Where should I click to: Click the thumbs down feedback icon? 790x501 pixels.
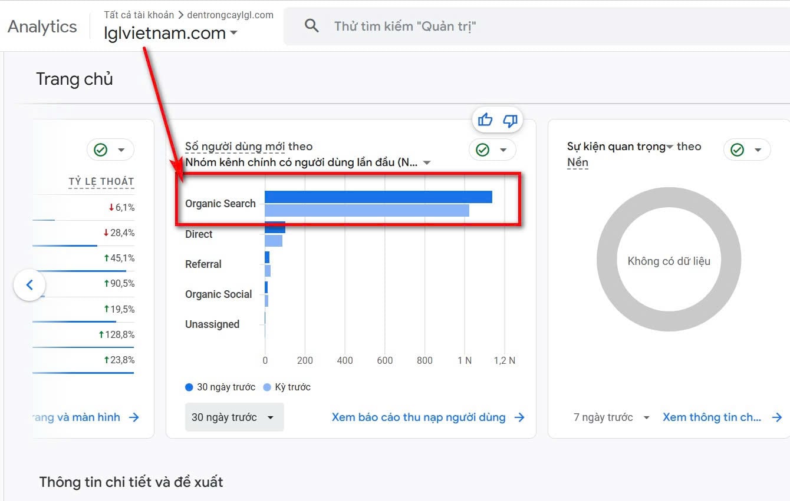[510, 121]
